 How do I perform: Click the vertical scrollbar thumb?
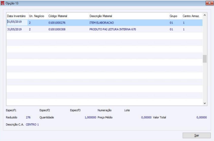click(205, 59)
